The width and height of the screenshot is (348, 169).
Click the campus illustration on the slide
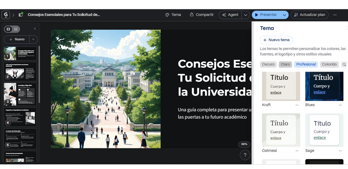point(106,89)
